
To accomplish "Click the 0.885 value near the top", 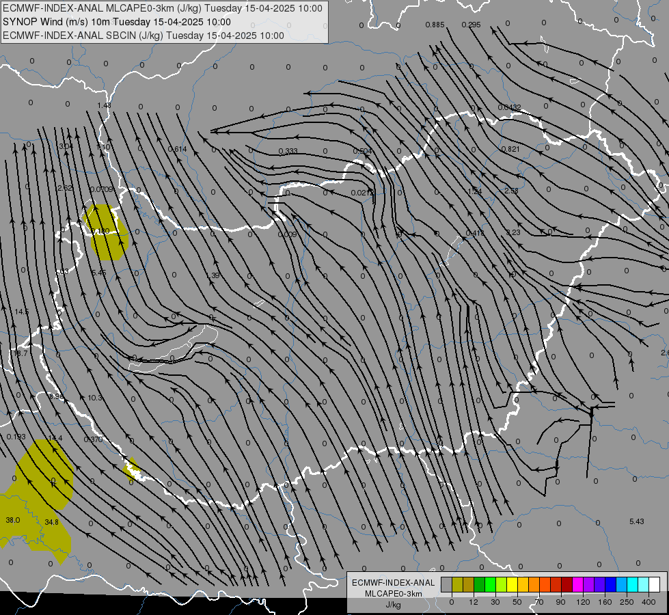I will [x=435, y=25].
